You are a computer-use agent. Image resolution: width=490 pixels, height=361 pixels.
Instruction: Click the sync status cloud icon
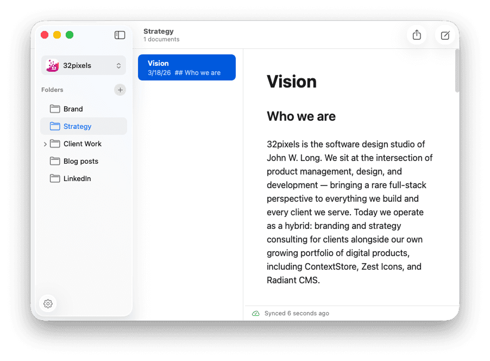(x=255, y=313)
